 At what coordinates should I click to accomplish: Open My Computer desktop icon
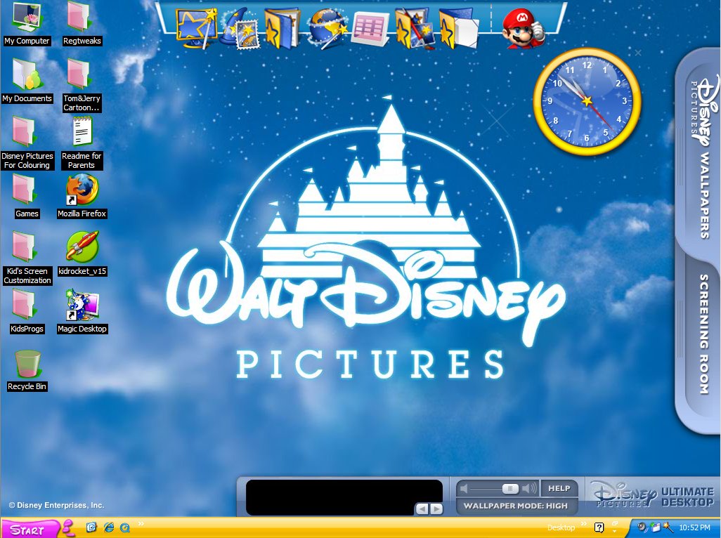tap(27, 23)
